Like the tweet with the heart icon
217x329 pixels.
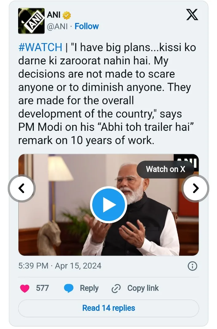pos(25,288)
